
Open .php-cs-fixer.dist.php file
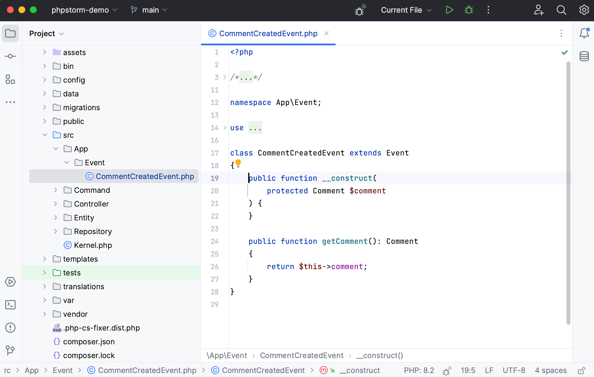96,328
